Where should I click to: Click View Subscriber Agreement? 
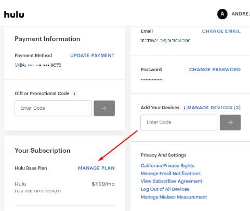(171, 181)
